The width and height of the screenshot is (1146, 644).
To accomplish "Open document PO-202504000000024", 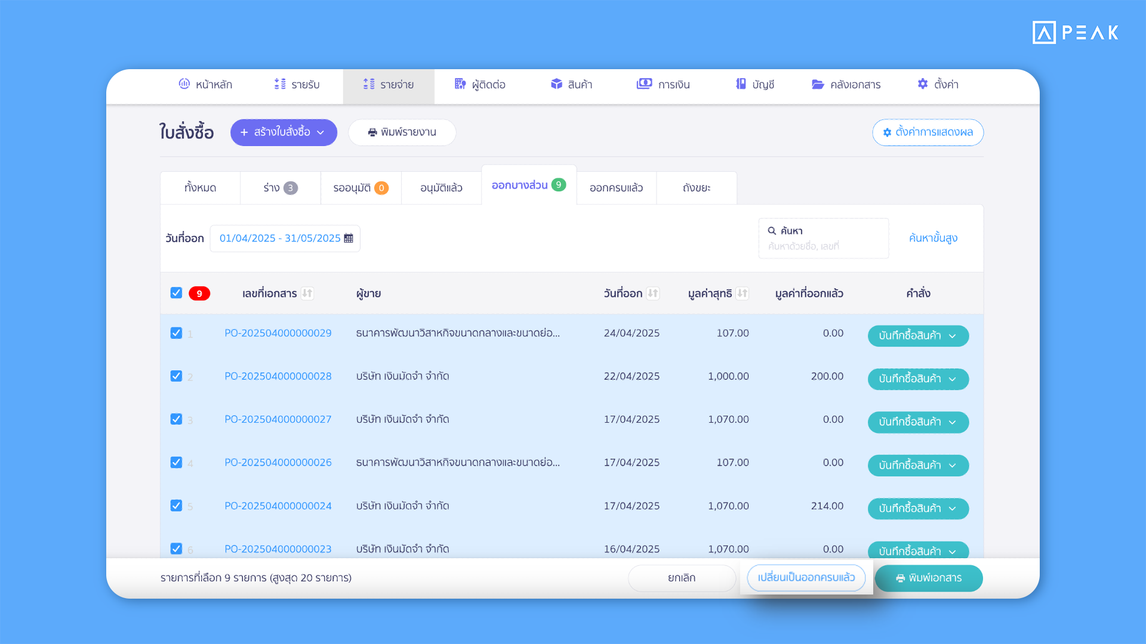I will (x=278, y=506).
